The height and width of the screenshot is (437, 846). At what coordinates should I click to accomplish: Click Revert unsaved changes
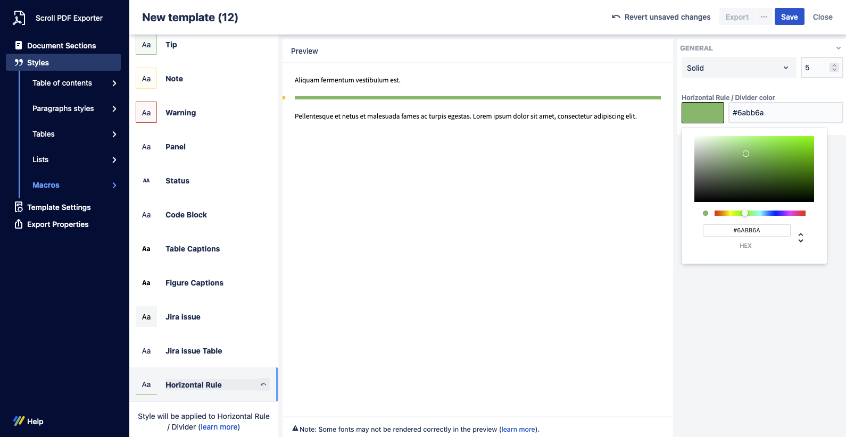(x=661, y=17)
